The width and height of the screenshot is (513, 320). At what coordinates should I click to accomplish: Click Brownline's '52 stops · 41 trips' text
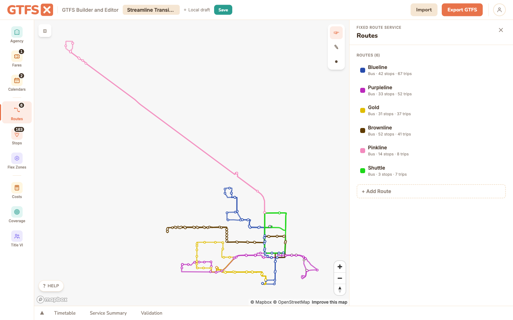pos(394,134)
